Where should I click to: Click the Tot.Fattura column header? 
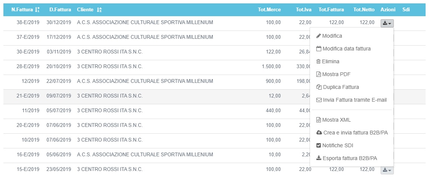click(331, 10)
